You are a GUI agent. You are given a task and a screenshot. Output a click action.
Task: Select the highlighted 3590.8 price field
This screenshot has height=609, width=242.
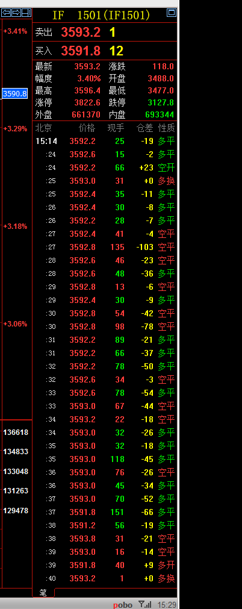click(15, 93)
